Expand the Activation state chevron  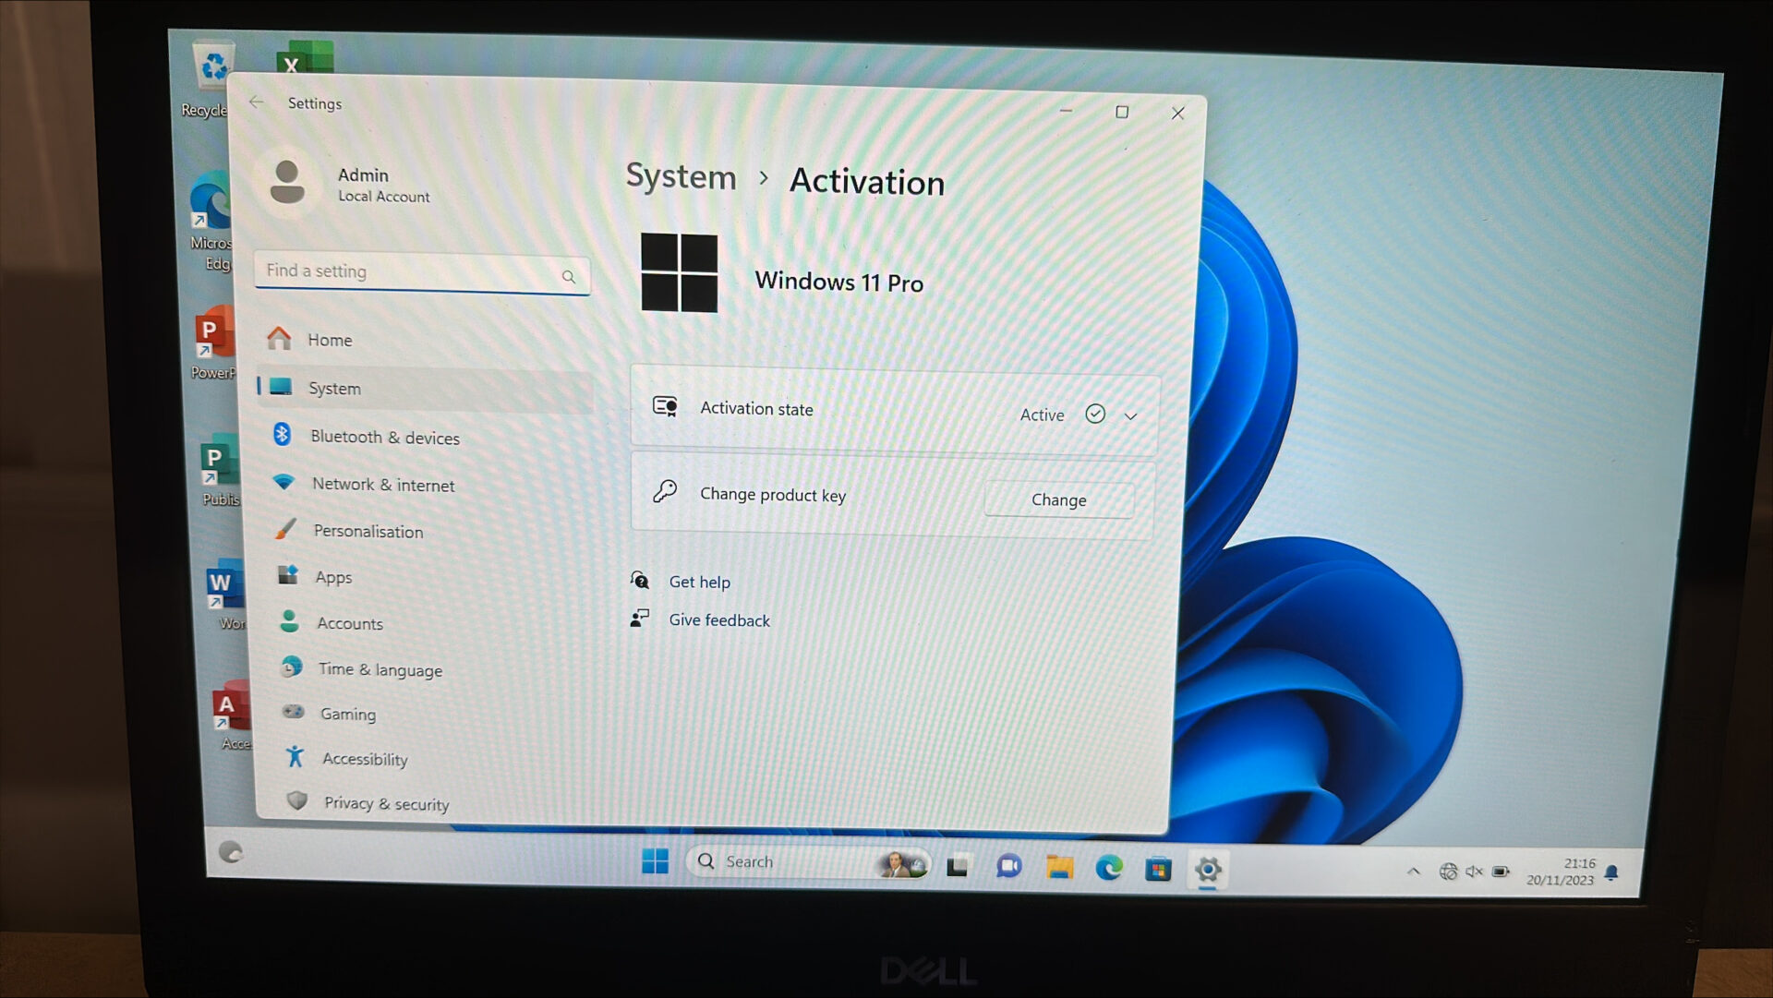(x=1130, y=416)
